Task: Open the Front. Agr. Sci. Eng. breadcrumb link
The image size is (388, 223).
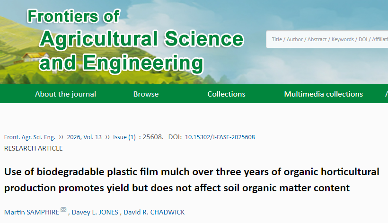Action: (x=30, y=137)
